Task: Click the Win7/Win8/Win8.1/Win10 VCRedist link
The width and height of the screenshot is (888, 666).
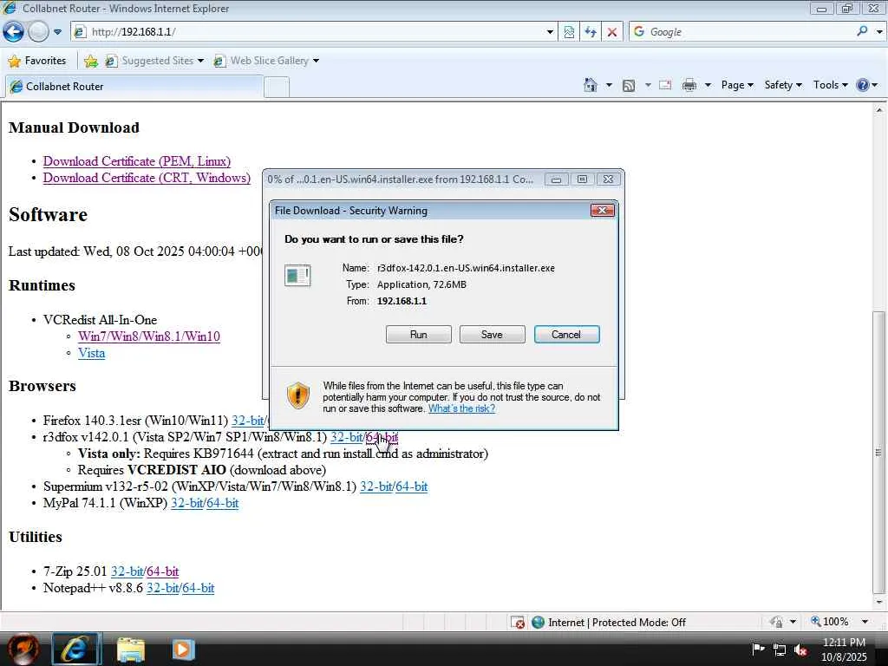Action: [x=149, y=336]
